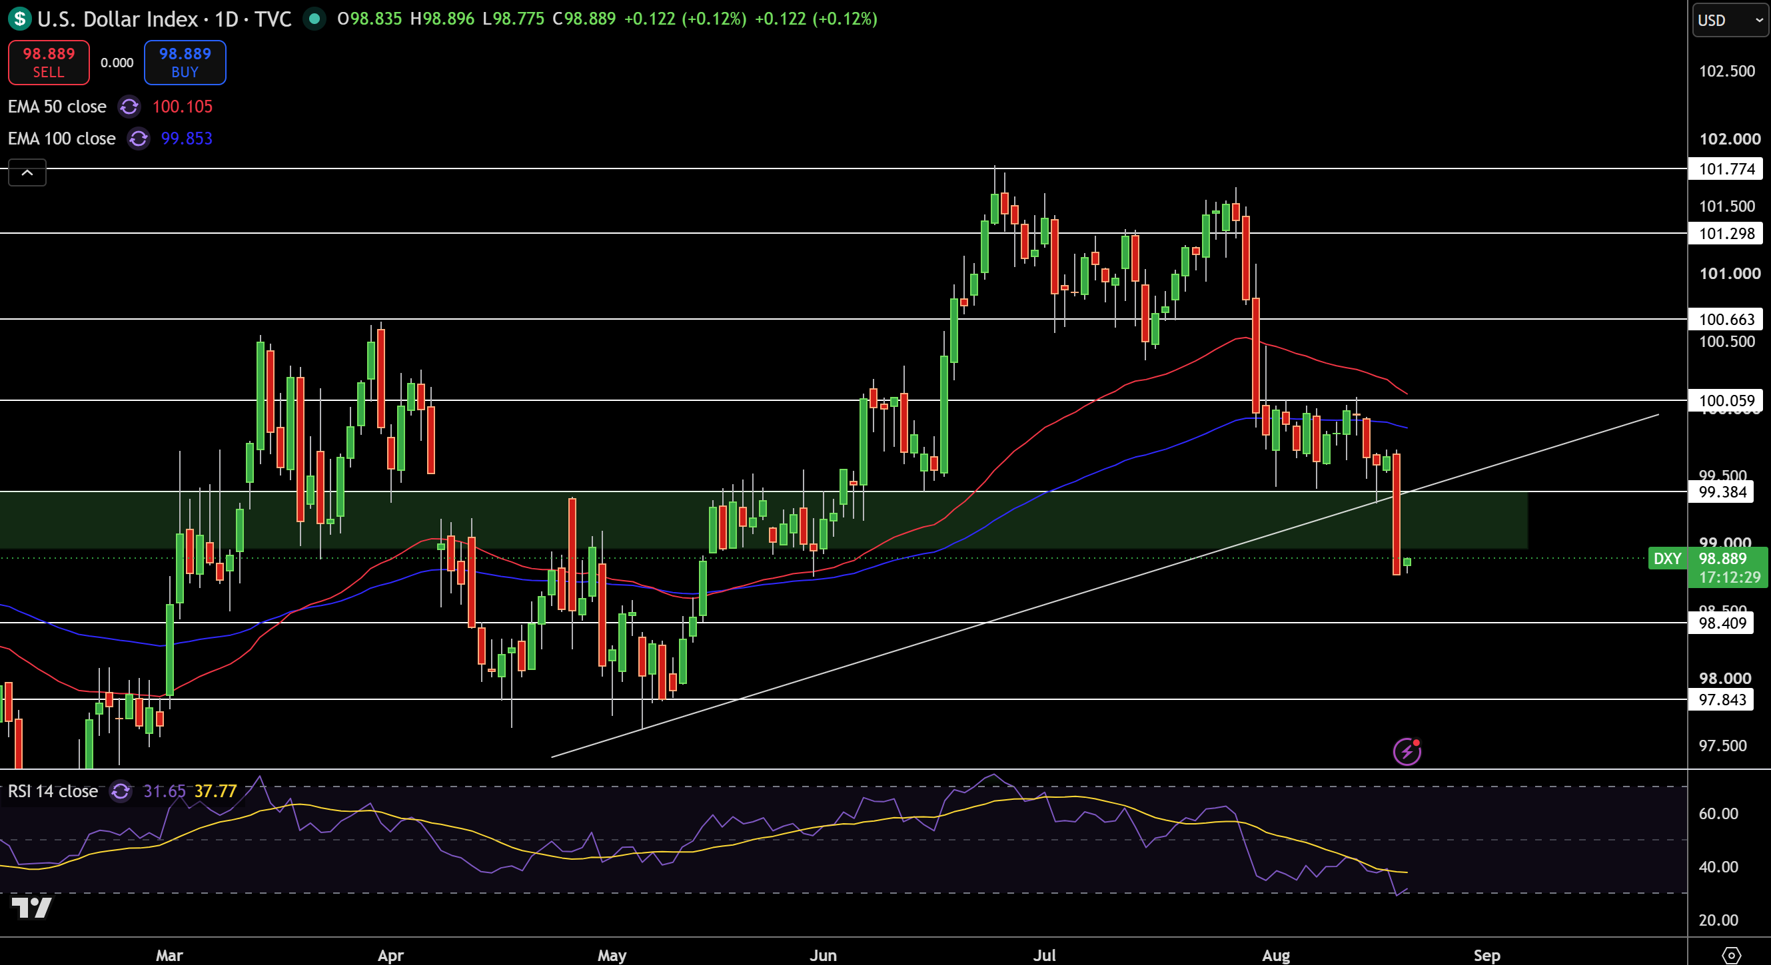The image size is (1771, 965).
Task: Click the Jun label on time axis
Action: [823, 956]
